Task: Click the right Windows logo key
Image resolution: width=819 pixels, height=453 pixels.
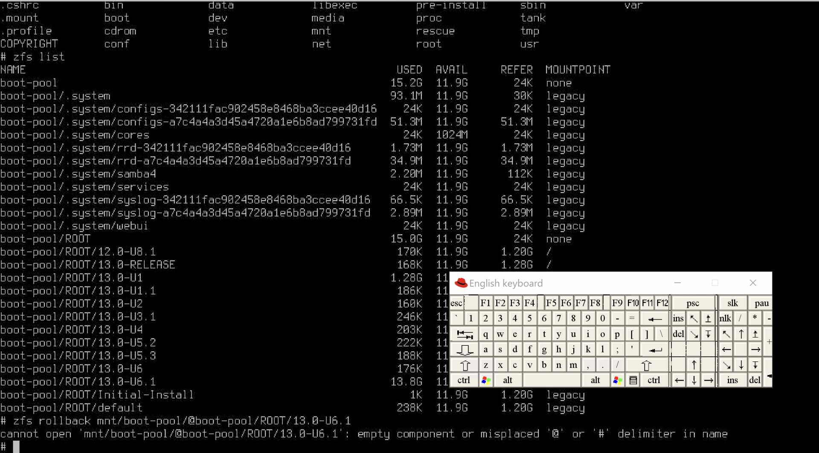Action: tap(617, 380)
